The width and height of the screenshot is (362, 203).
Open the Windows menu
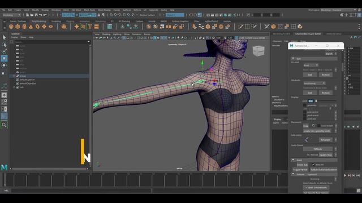click(56, 10)
